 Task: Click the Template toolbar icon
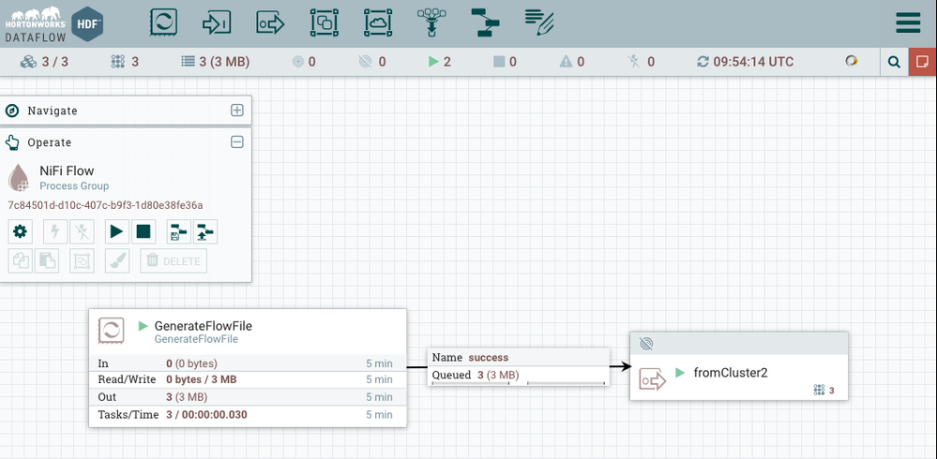(485, 22)
